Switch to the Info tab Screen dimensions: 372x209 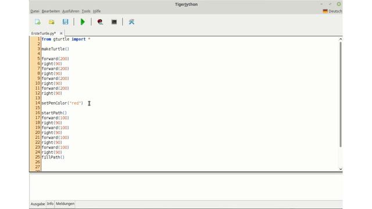tap(50, 204)
